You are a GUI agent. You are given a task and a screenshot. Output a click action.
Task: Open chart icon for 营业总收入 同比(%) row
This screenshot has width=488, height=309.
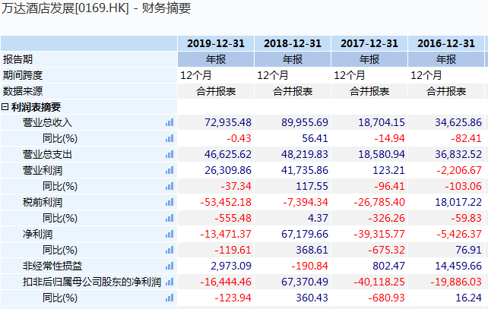tap(170, 138)
